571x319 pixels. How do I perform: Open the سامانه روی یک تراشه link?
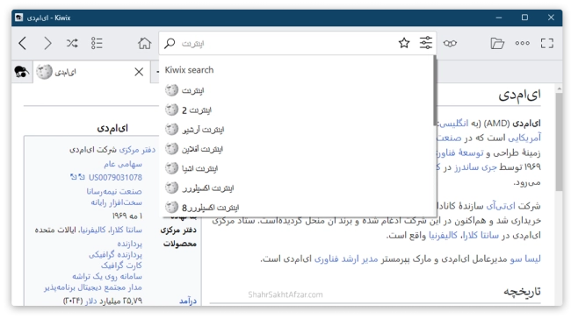click(x=107, y=276)
